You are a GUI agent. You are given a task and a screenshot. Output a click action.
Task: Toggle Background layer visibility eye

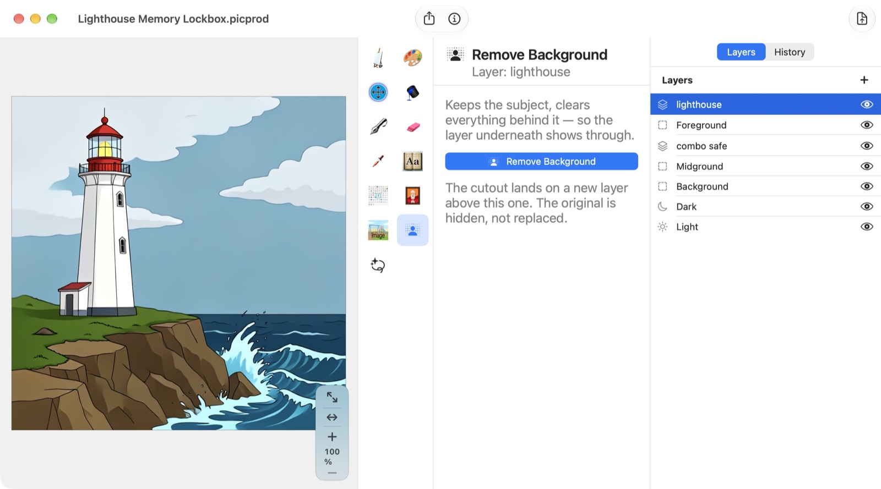(x=867, y=186)
